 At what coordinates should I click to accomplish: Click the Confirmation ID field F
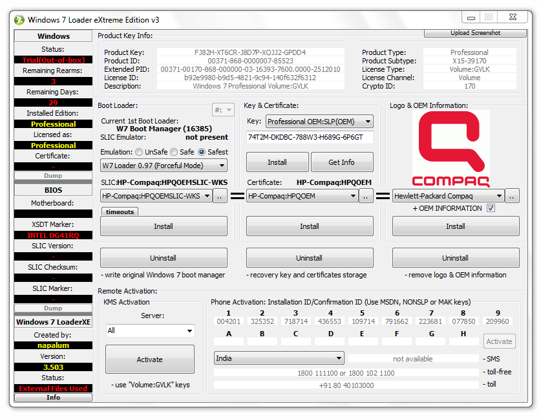pos(397,341)
